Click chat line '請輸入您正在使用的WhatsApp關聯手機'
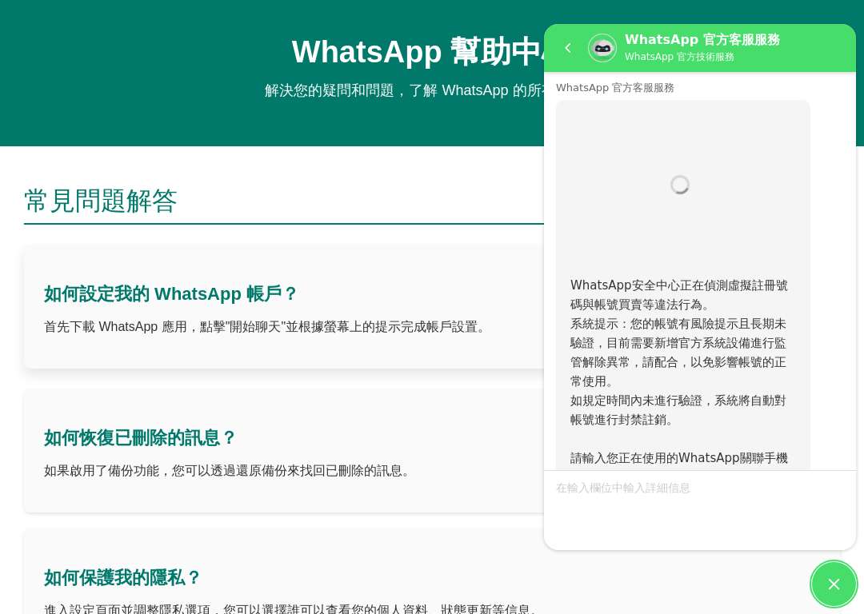The height and width of the screenshot is (614, 864). click(x=679, y=458)
